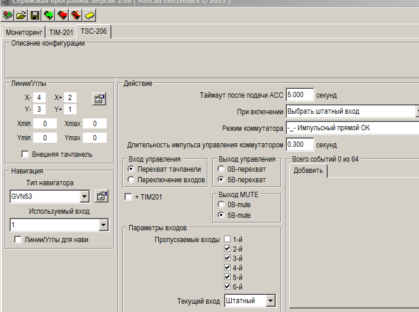Click the chip icon crossed with red X
The height and width of the screenshot is (312, 419).
[76, 15]
